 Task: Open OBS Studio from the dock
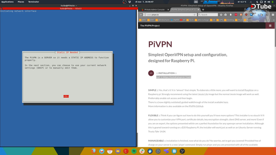pyautogui.click(x=182, y=151)
